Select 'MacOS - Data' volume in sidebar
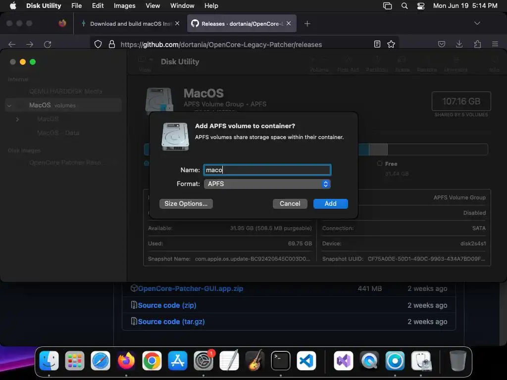507x380 pixels. (58, 133)
